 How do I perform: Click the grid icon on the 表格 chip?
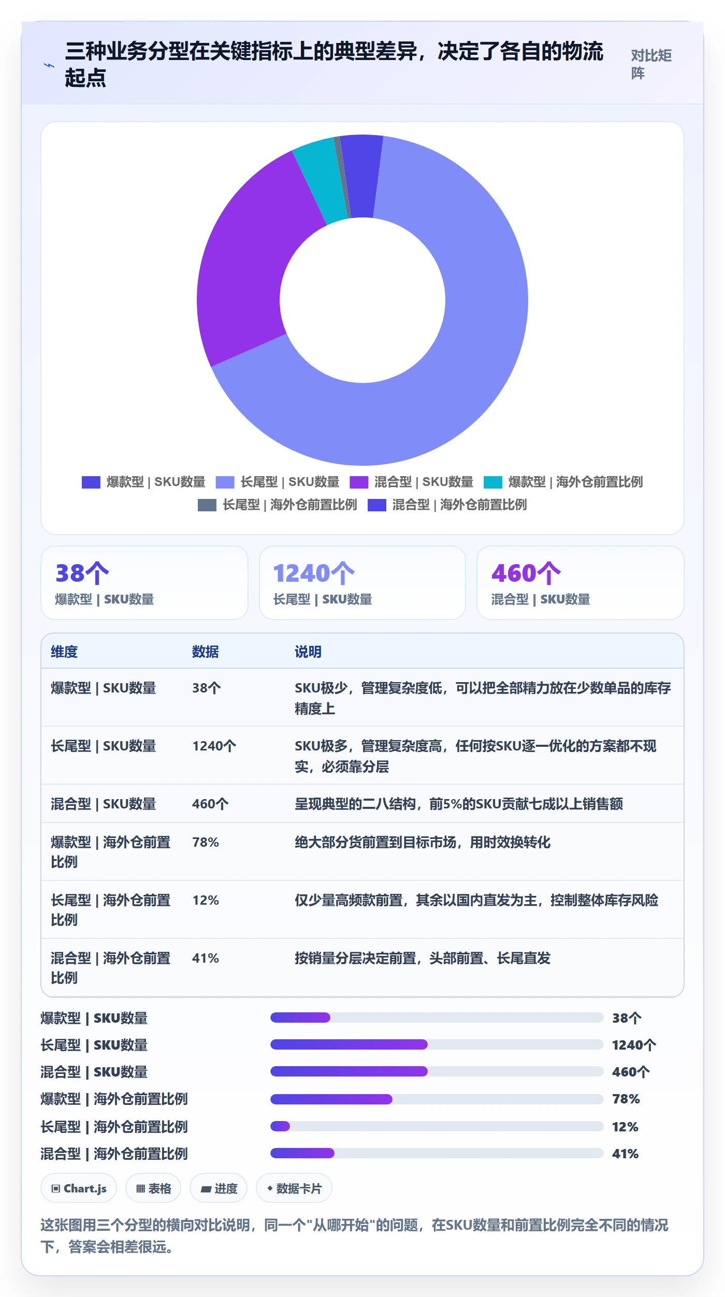click(140, 1188)
